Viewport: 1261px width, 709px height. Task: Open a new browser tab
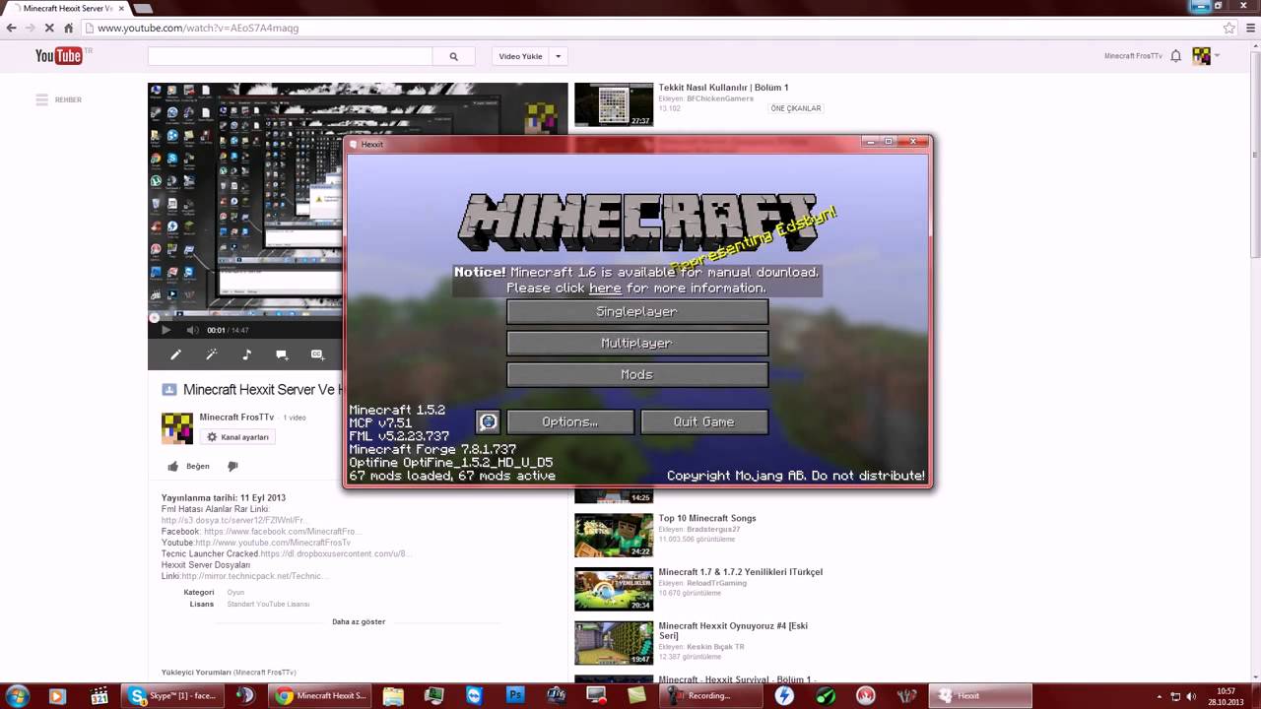(x=143, y=8)
